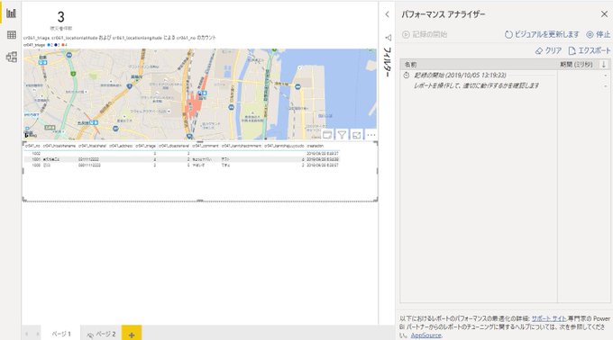Image resolution: width=613 pixels, height=340 pixels.
Task: Select table row with cr041_no 1000
Action: click(182, 166)
